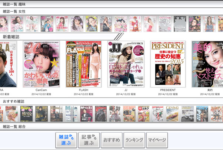Expand the 雑誌一覧 趣味 section
This screenshot has height=150, width=223.
[x=111, y=4]
